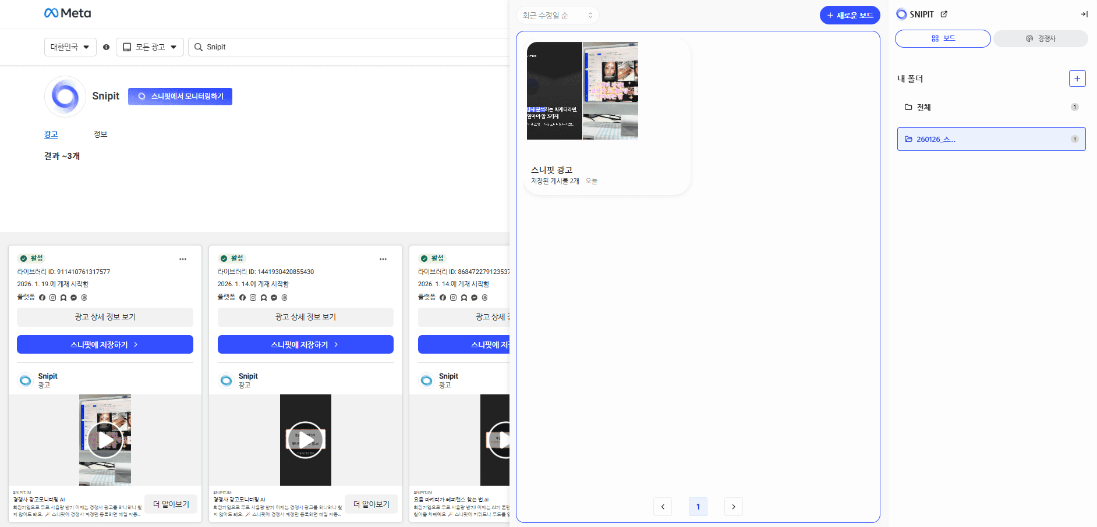Go to the previous page arrow
The height and width of the screenshot is (527, 1097).
663,507
